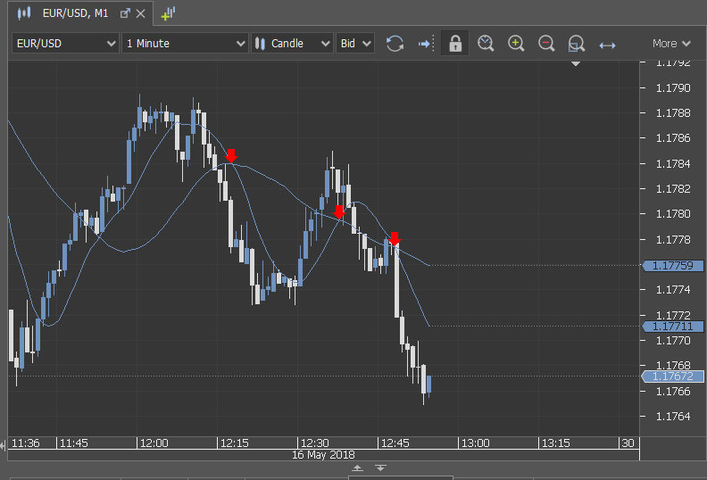This screenshot has height=480, width=707.
Task: Click the 13:15 time axis label
Action: (x=555, y=443)
